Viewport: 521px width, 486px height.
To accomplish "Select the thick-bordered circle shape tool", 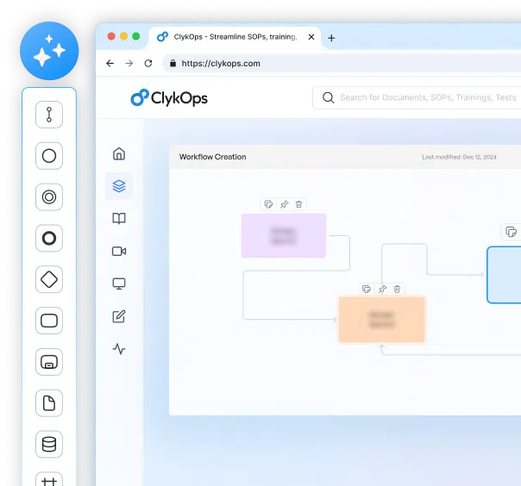I will click(49, 239).
